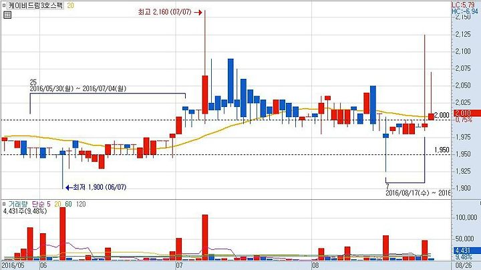
Task: Click the 7 period count label
Action: tap(387, 186)
